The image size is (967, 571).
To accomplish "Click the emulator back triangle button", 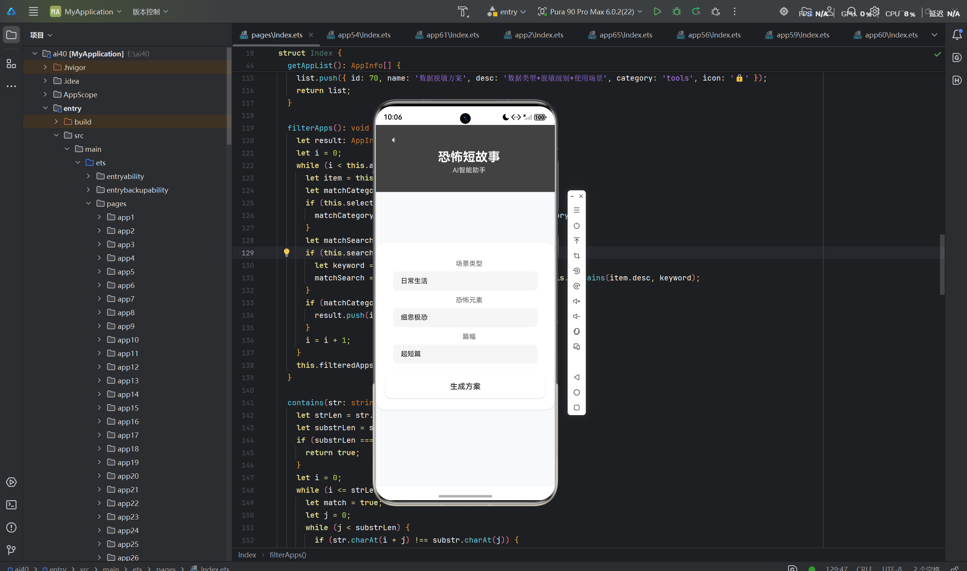I will point(577,377).
